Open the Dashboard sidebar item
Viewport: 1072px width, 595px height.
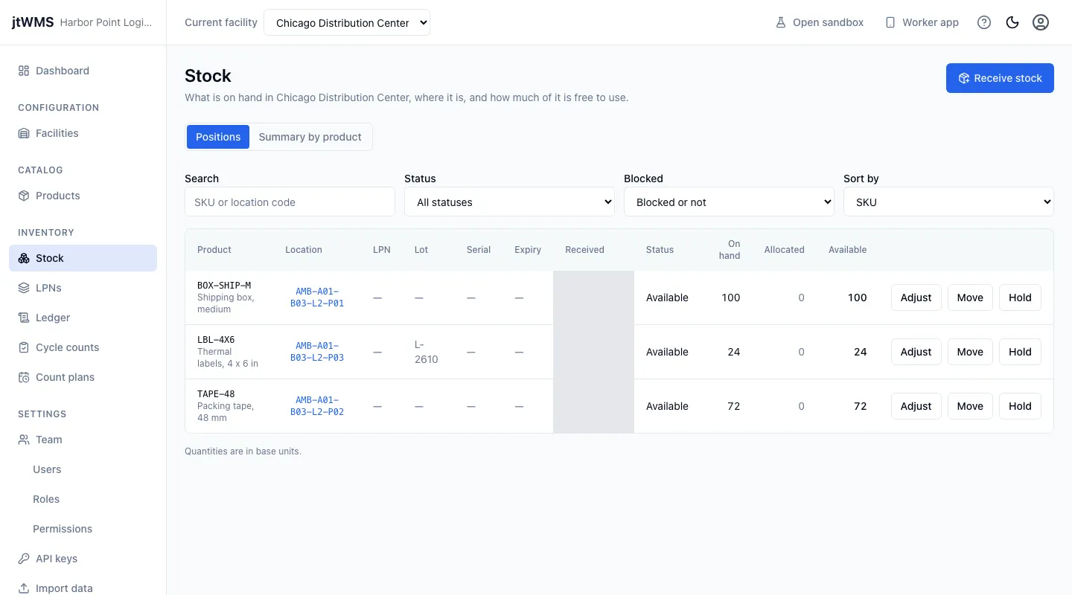click(x=83, y=71)
